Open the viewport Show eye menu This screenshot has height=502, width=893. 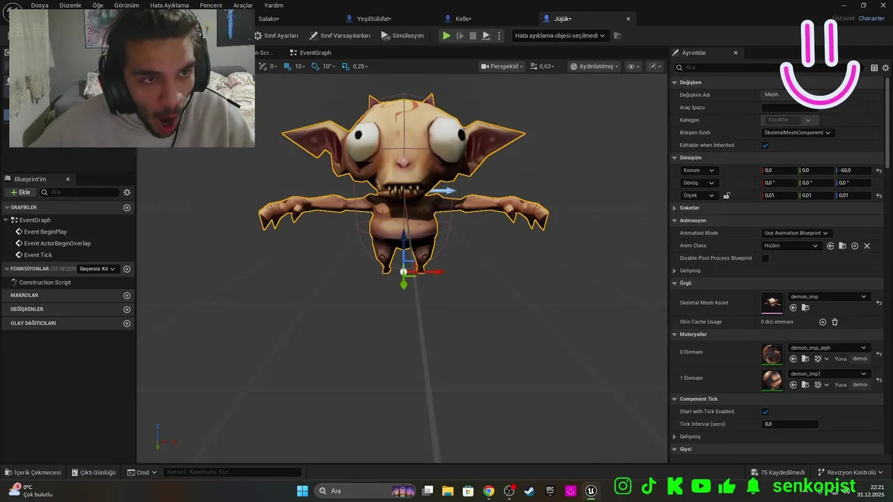click(633, 66)
